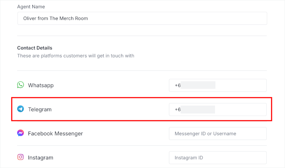
Task: Click the "+6" prefix in the Whatsapp field
Action: coord(178,85)
